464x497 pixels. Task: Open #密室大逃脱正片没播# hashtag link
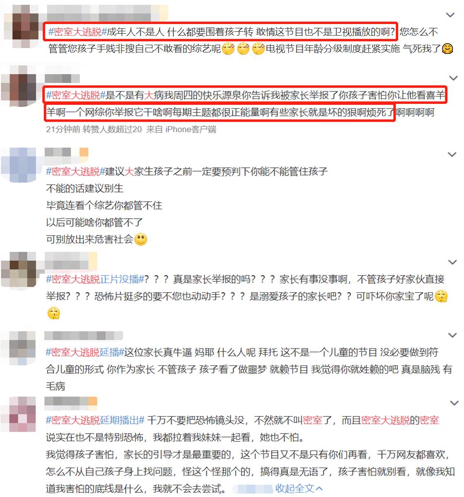point(95,279)
